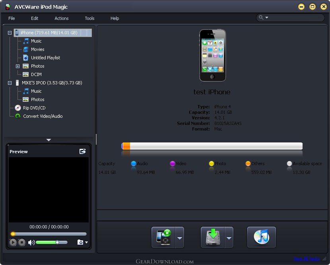
Task: Click the preview seek progress bar
Action: click(49, 234)
